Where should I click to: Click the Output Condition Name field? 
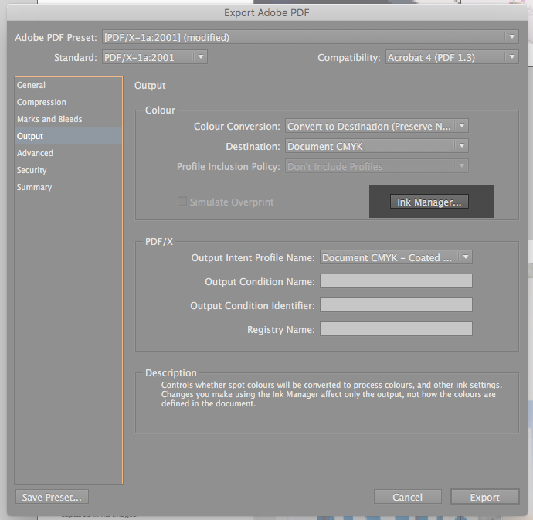pyautogui.click(x=396, y=281)
